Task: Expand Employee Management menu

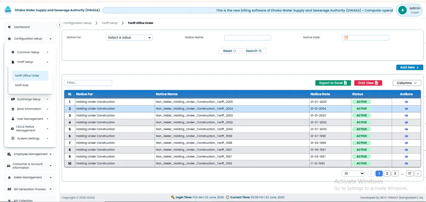Action: click(x=30, y=154)
